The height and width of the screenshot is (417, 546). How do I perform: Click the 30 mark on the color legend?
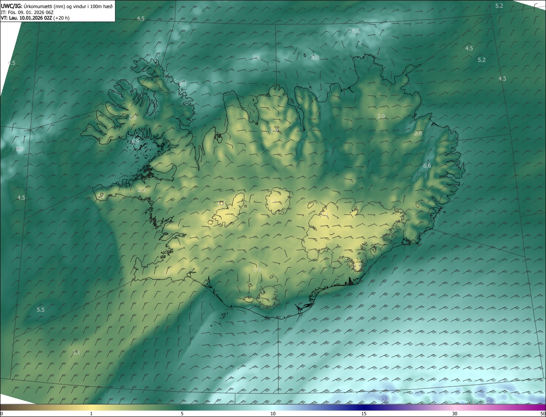pos(455,413)
